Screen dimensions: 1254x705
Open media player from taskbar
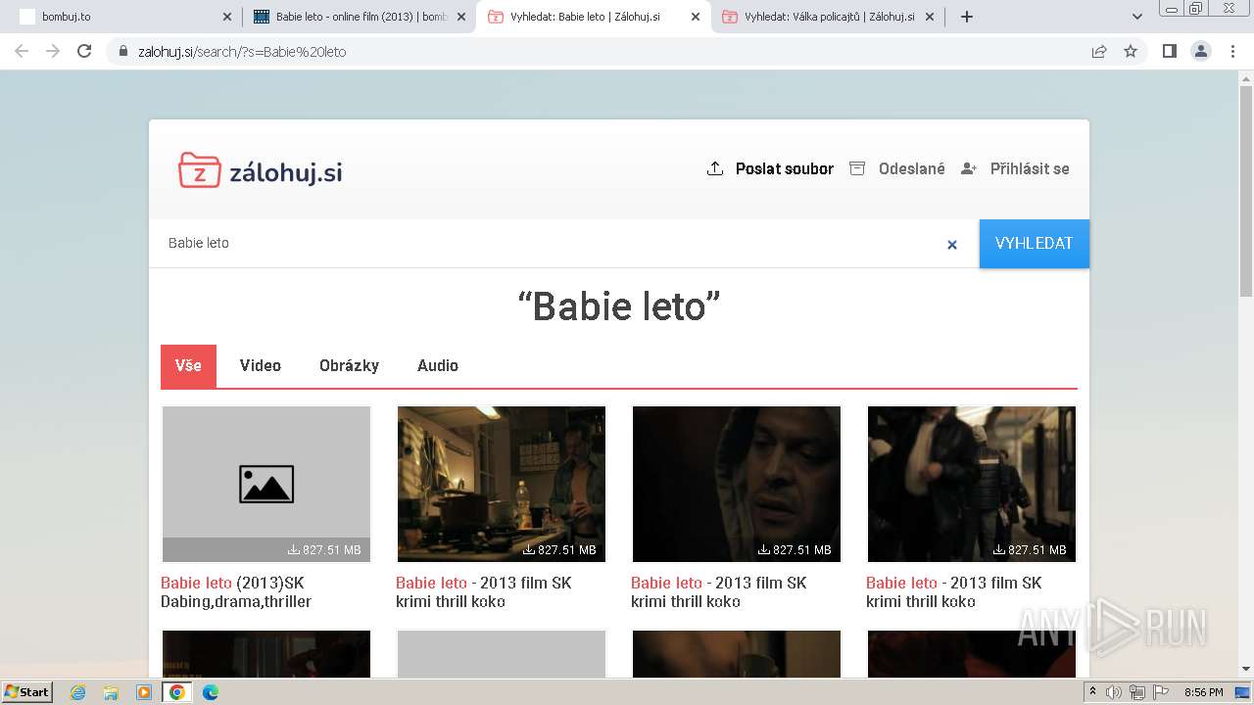coord(144,692)
